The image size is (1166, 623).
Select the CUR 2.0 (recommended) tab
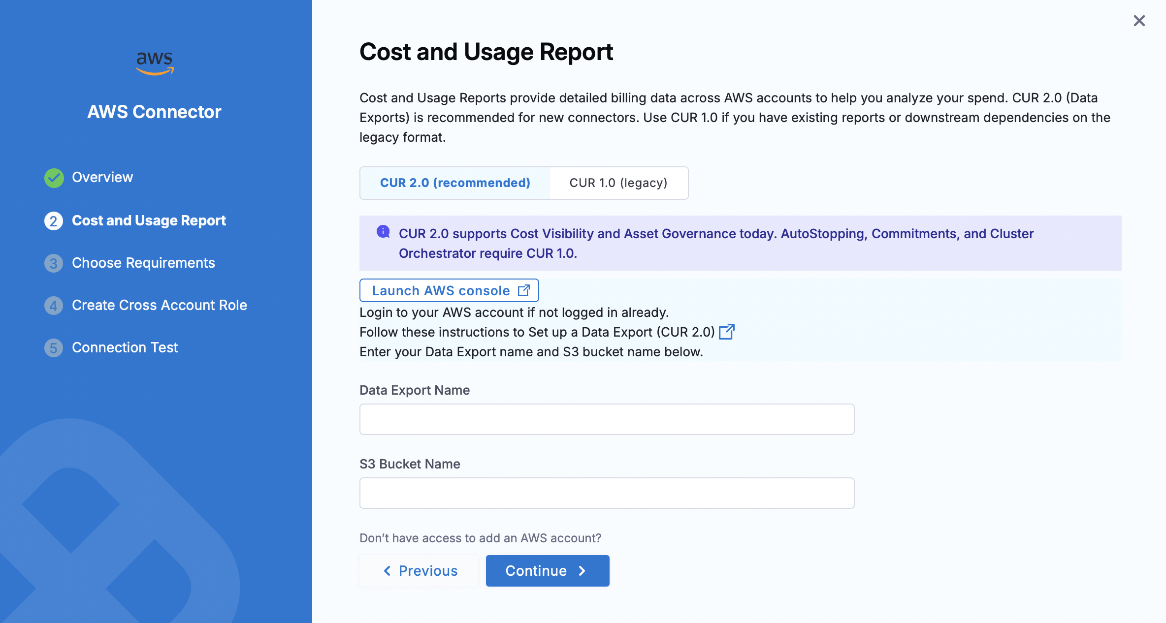(x=455, y=183)
